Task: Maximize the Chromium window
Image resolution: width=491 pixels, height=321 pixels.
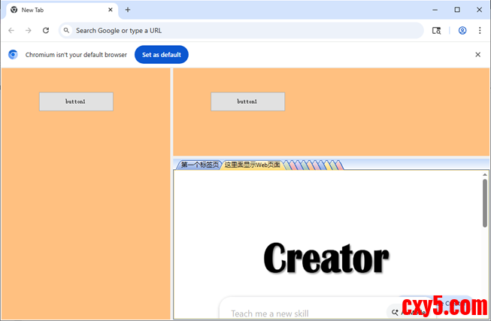Action: 457,10
